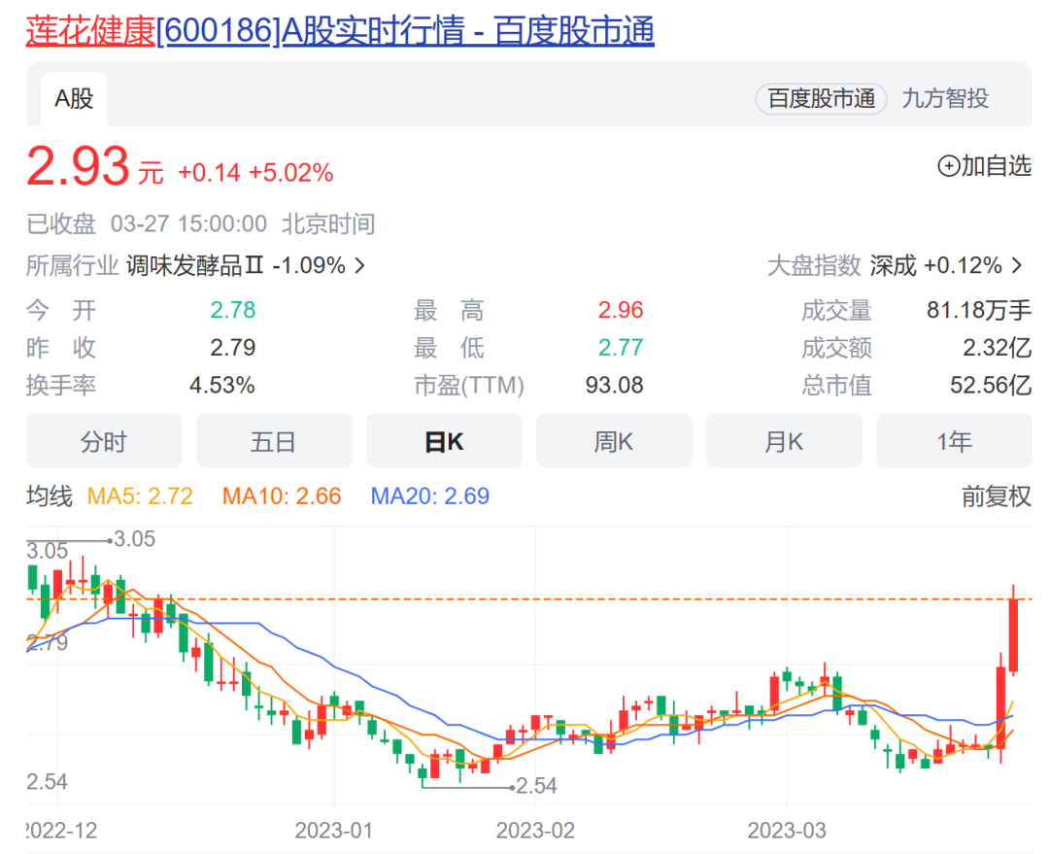Open the 莲花健康[600186] 百度股市通 title link
1049x854 pixels.
[x=340, y=31]
